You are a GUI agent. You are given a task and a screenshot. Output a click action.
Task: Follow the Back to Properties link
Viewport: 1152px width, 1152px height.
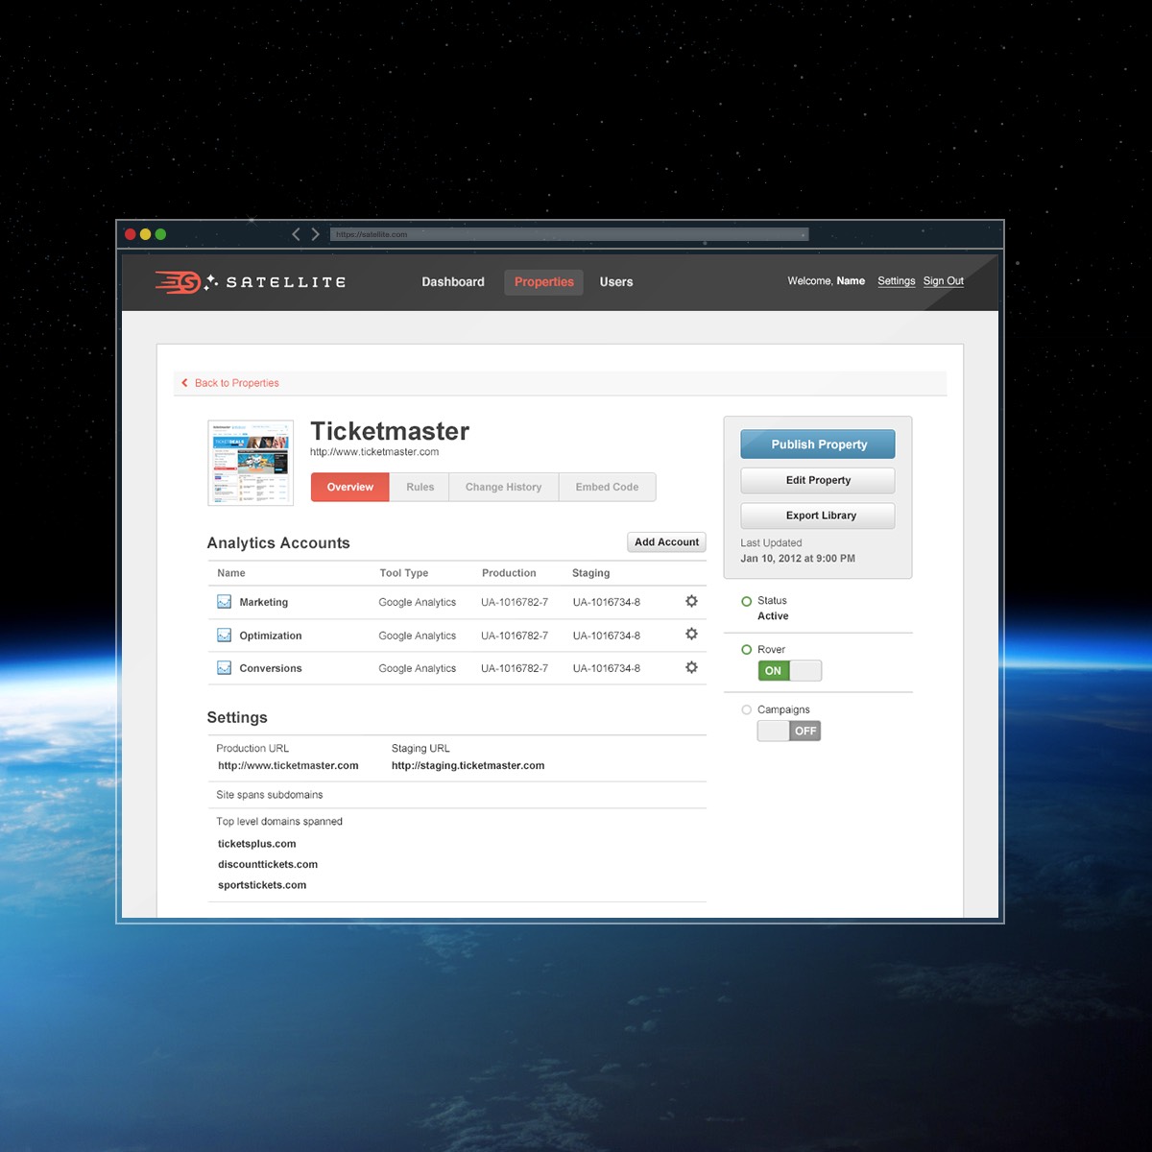[x=235, y=383]
